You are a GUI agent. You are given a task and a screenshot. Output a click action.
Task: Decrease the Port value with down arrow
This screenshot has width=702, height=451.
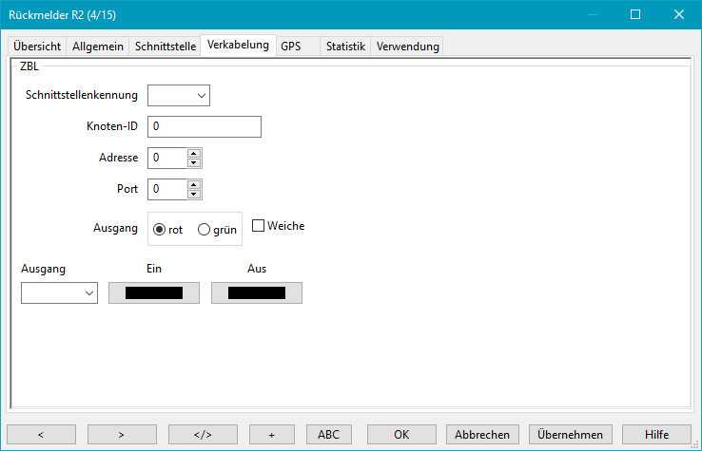click(x=194, y=194)
